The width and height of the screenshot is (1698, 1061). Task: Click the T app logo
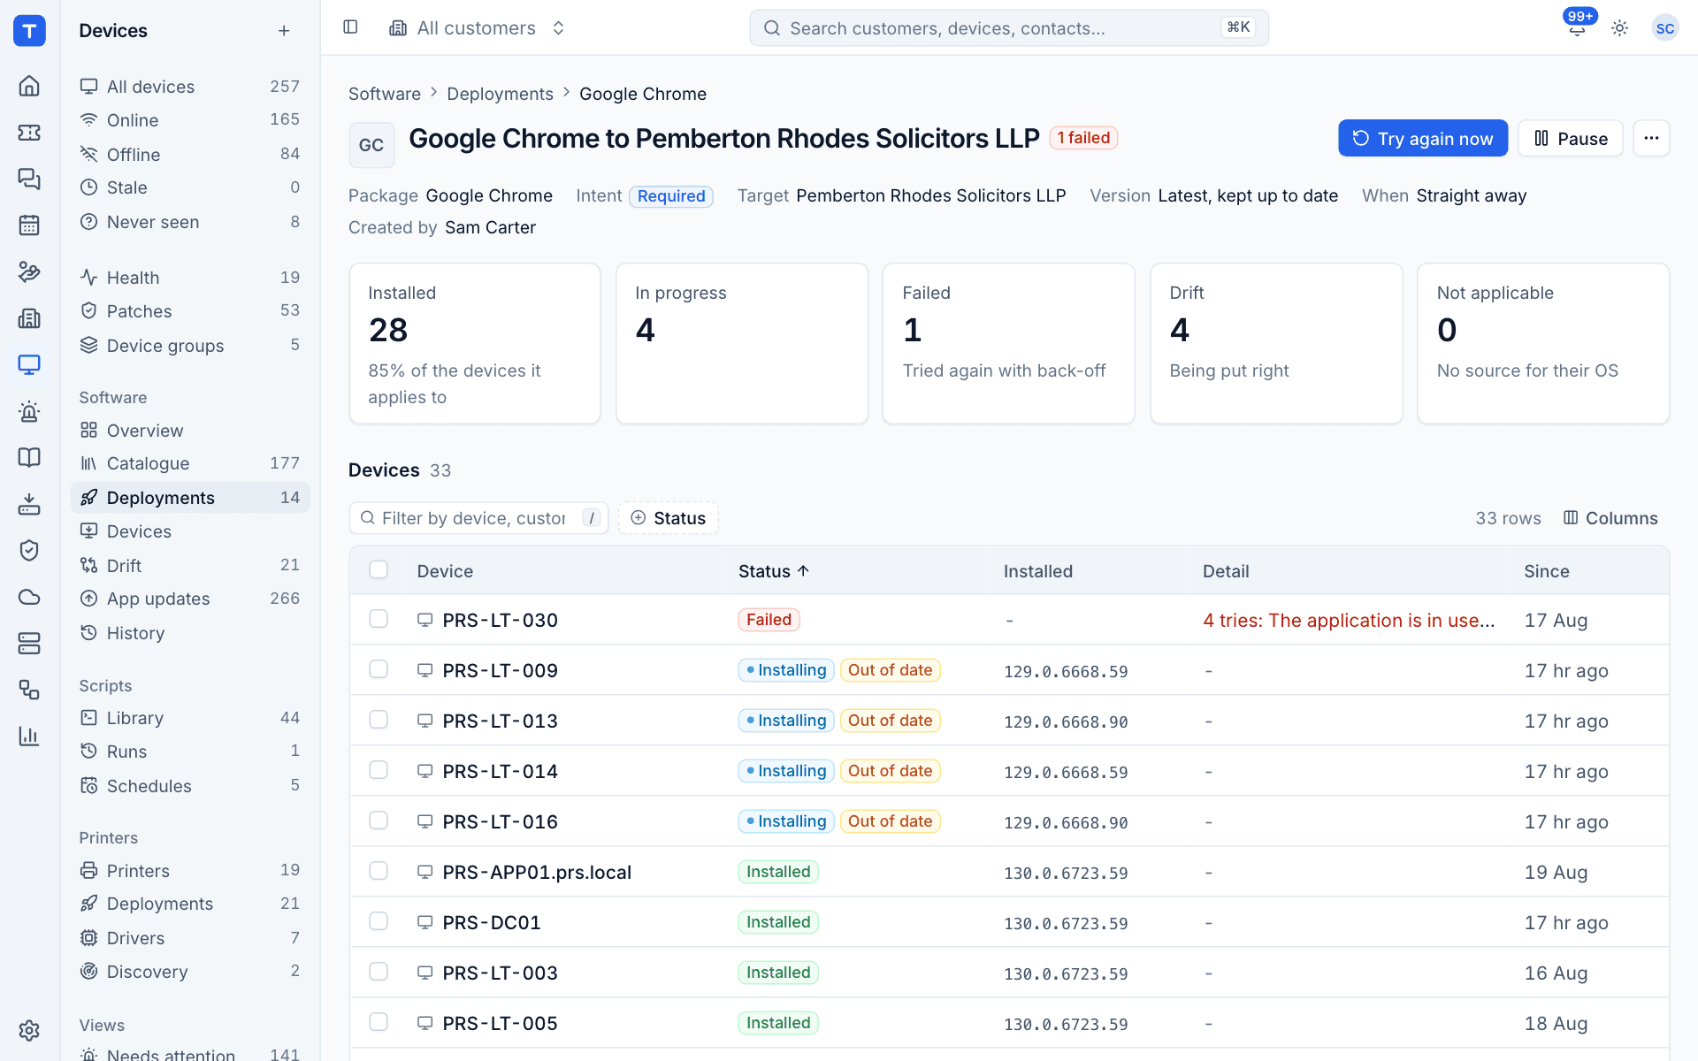point(29,31)
